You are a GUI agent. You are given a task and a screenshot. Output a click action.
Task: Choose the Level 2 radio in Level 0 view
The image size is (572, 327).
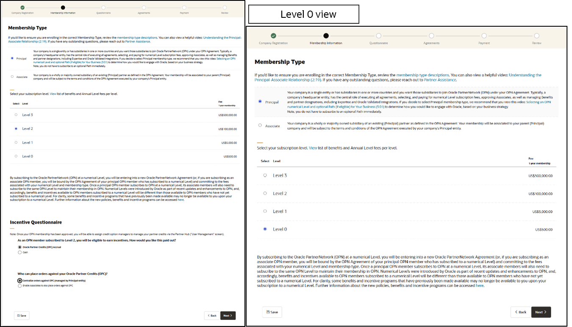pyautogui.click(x=265, y=193)
